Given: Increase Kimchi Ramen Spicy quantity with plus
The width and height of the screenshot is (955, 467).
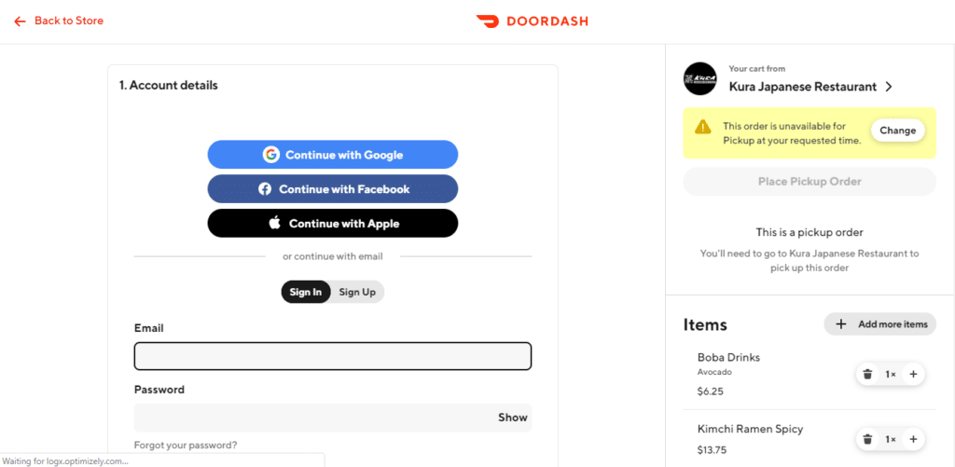Looking at the screenshot, I should (913, 439).
